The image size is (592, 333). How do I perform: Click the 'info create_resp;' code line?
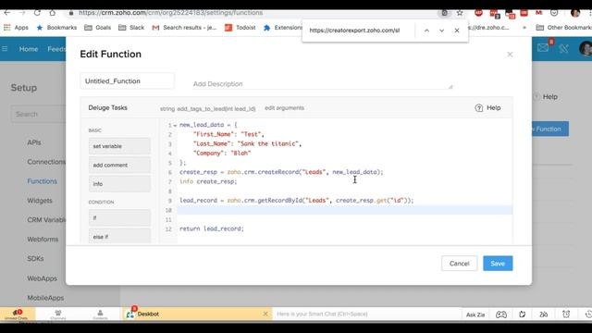(208, 181)
